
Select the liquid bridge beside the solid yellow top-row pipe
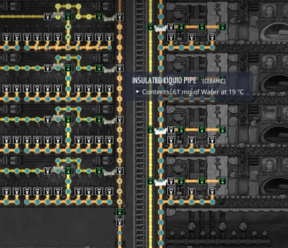[58, 15]
